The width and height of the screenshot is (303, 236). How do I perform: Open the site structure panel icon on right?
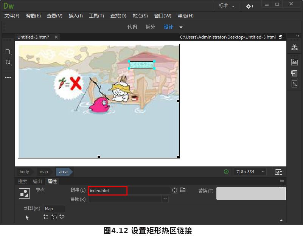[x=294, y=47]
